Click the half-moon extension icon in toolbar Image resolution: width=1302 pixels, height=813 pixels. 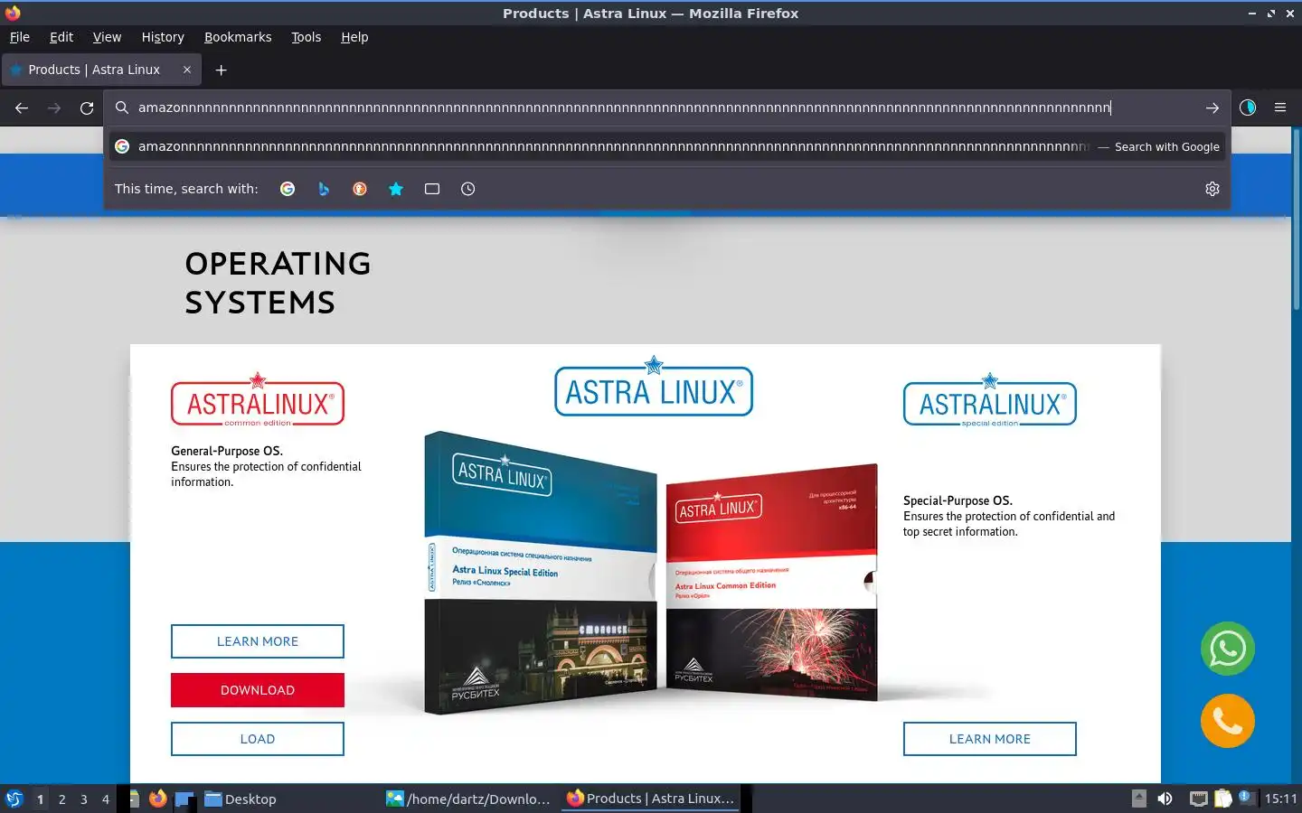1248,107
